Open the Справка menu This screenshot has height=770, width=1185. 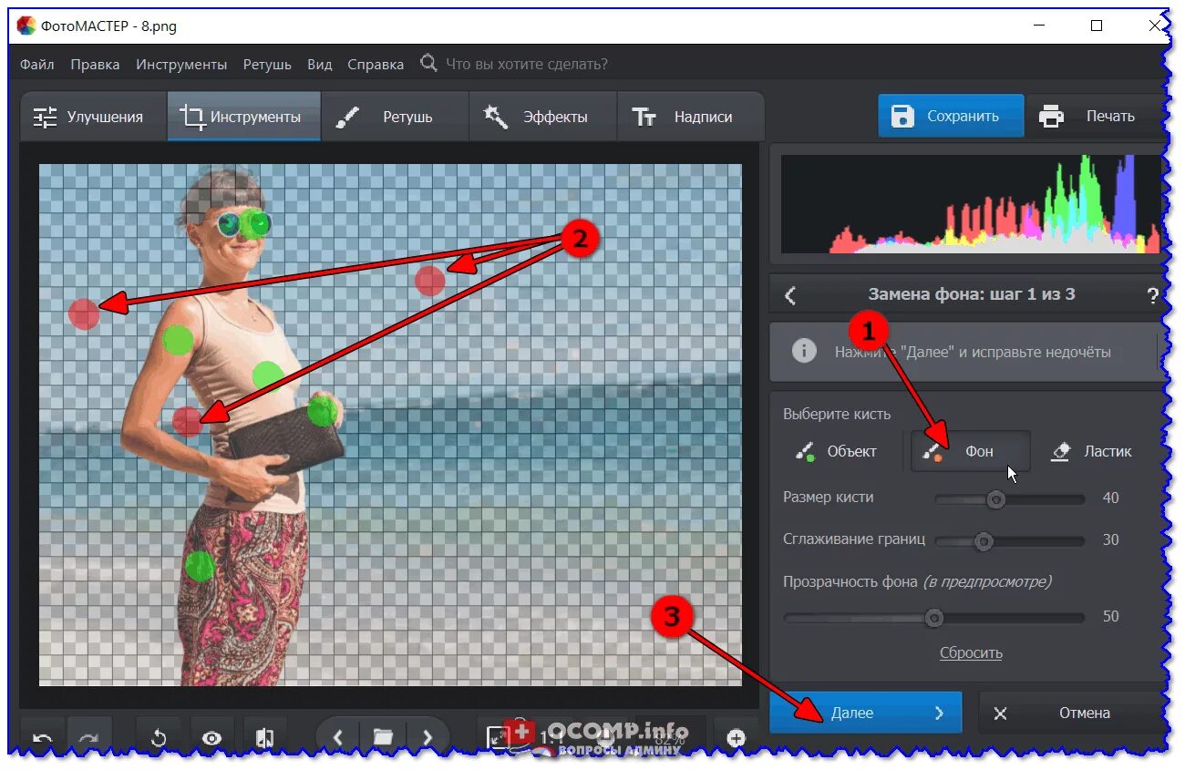(x=376, y=65)
